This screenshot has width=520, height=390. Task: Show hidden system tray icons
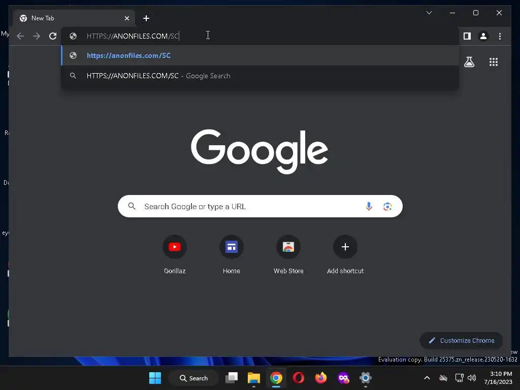coord(427,378)
